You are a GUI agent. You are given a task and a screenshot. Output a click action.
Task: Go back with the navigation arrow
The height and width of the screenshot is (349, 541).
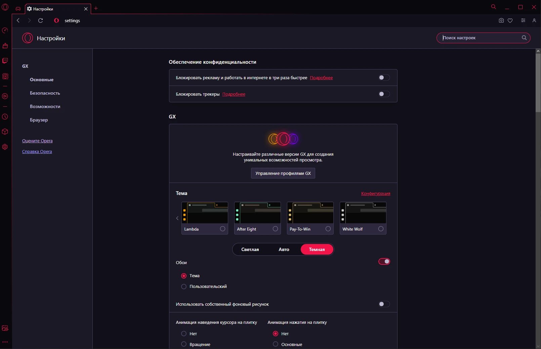[x=18, y=20]
